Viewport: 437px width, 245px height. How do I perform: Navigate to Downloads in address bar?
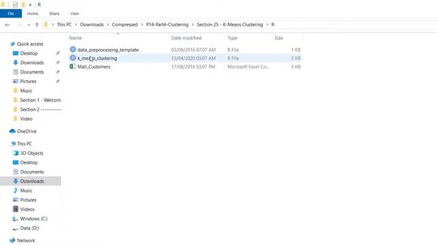pos(91,24)
